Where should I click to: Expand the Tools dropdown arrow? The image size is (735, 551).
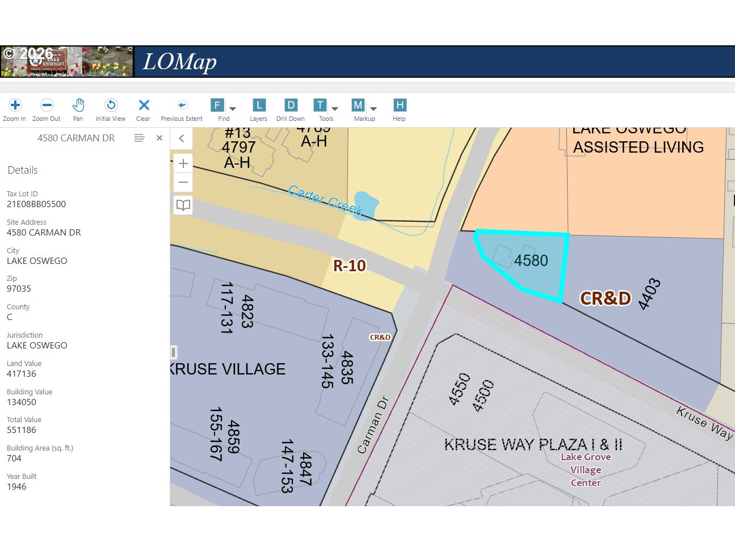(x=335, y=108)
